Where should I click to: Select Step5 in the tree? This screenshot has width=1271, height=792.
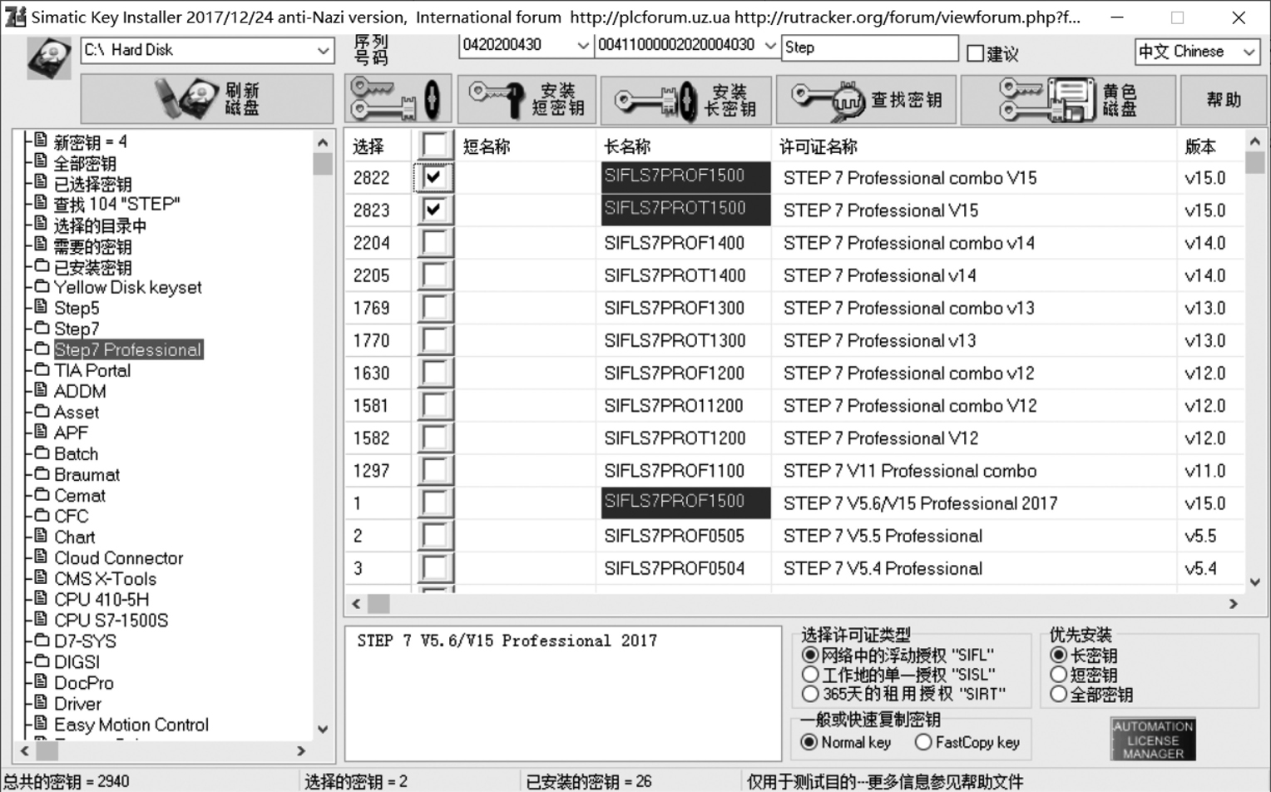(77, 309)
